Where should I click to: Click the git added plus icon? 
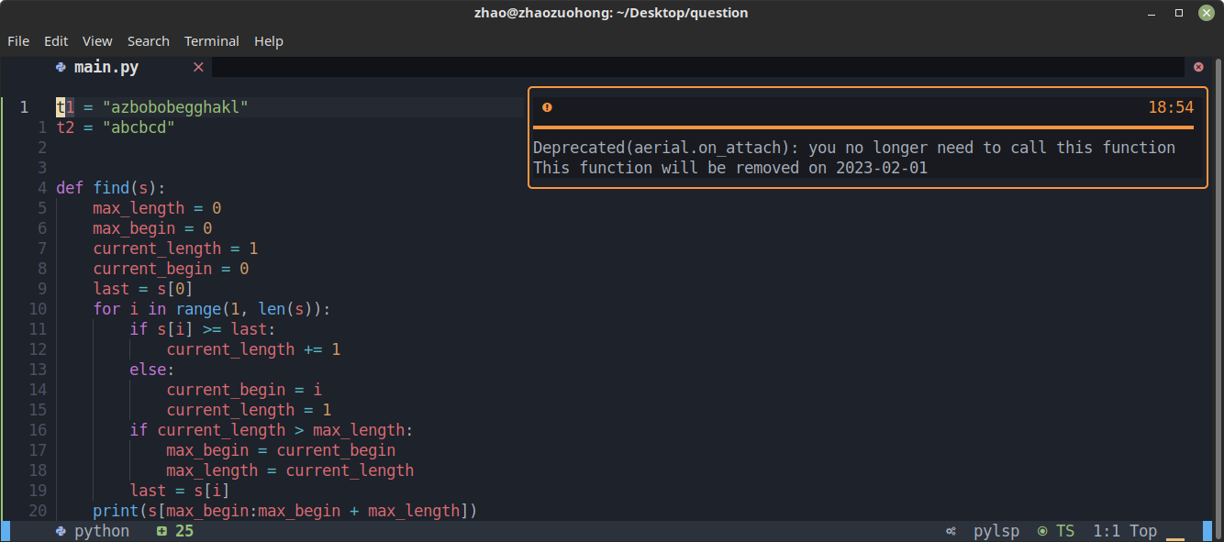click(161, 531)
